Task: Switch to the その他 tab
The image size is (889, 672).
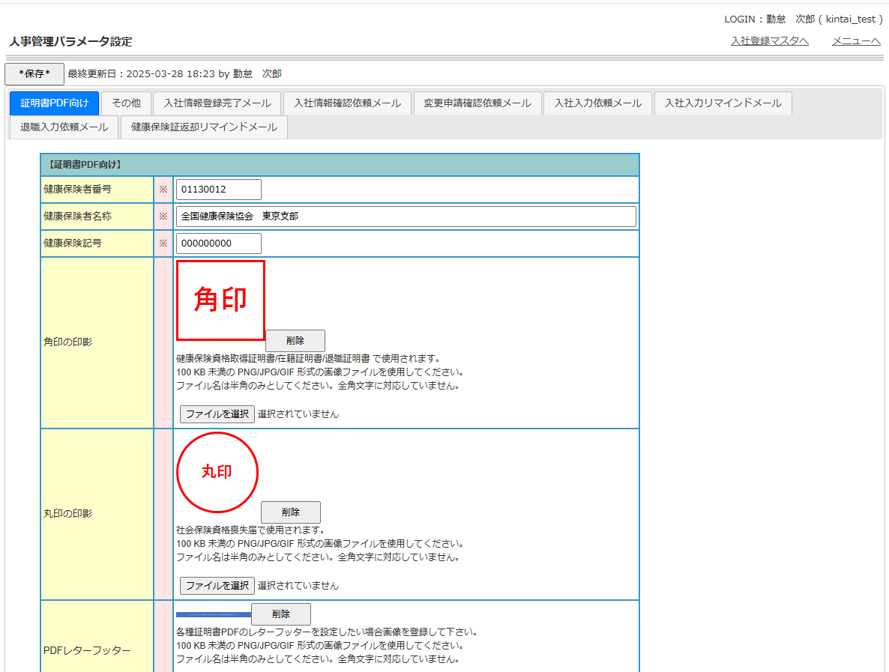Action: (x=126, y=103)
